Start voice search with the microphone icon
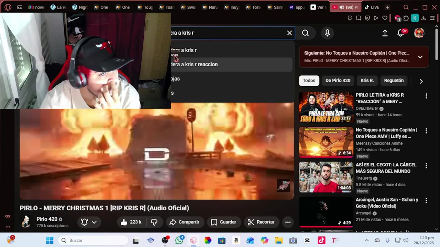 [x=327, y=33]
